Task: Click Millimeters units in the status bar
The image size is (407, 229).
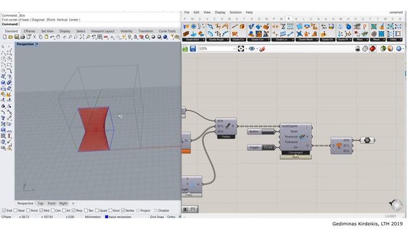Action: click(93, 216)
